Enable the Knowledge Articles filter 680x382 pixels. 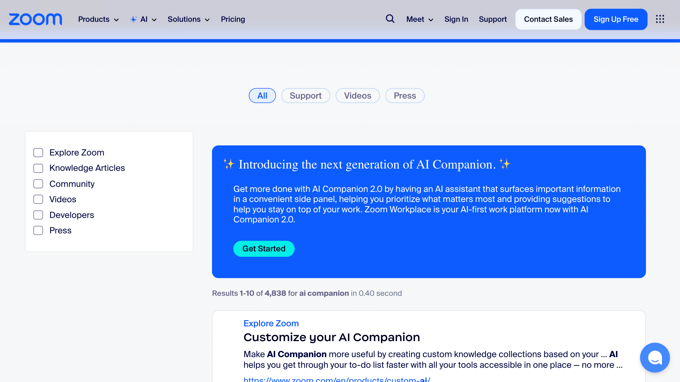[x=38, y=168]
